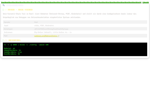Click the "Repo" label cell
Screen dimensions: 150x112
pyautogui.click(x=18, y=36)
